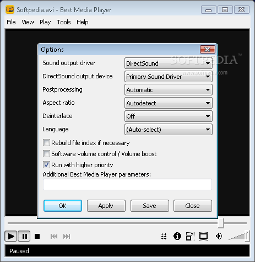Viewport: 255px width, 262px height.
Task: Open the Tools menu
Action: click(x=64, y=22)
